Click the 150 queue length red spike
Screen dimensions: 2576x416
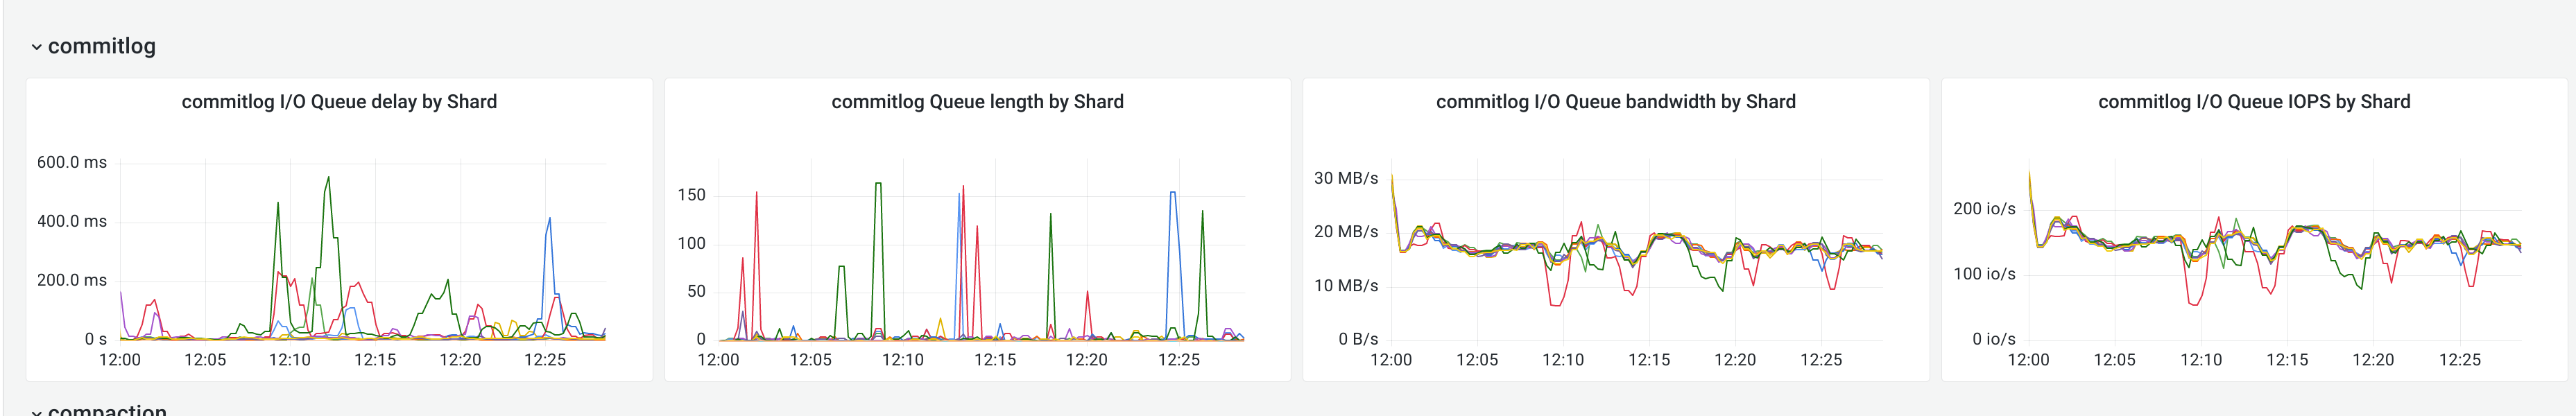point(756,192)
